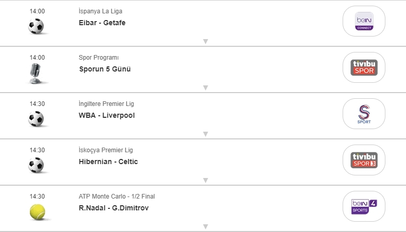Select the R.Nadal - G.Dimitrov match title
This screenshot has height=232, width=406.
coord(114,208)
